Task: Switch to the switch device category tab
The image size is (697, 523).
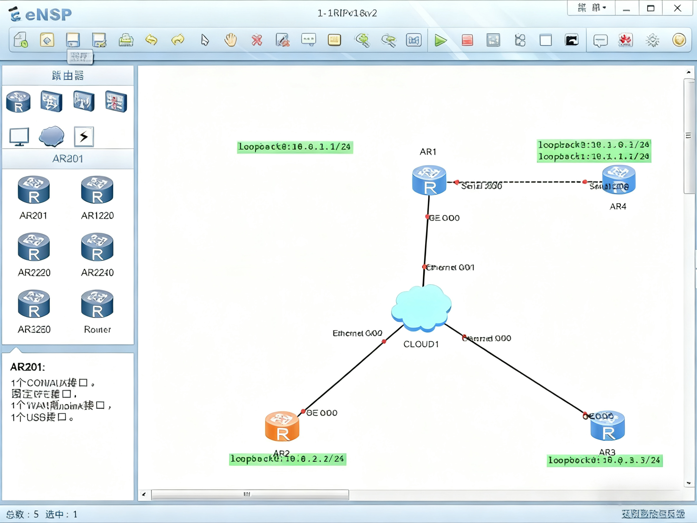Action: [51, 101]
